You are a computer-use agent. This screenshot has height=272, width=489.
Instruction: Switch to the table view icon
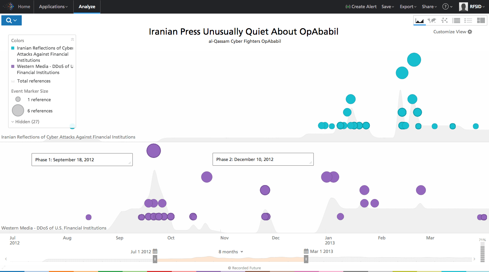coord(456,20)
